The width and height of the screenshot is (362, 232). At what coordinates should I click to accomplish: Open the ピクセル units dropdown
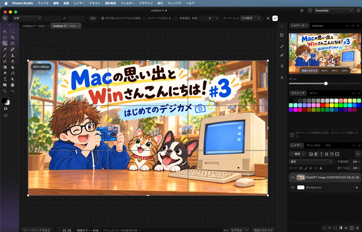(240, 230)
